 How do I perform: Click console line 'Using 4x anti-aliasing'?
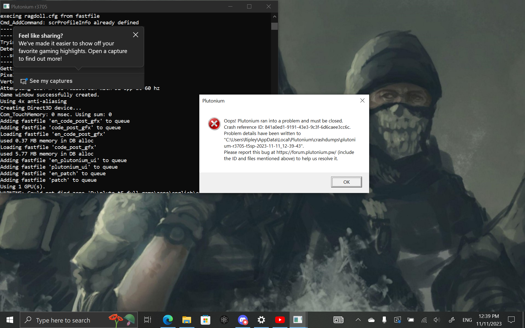[34, 101]
